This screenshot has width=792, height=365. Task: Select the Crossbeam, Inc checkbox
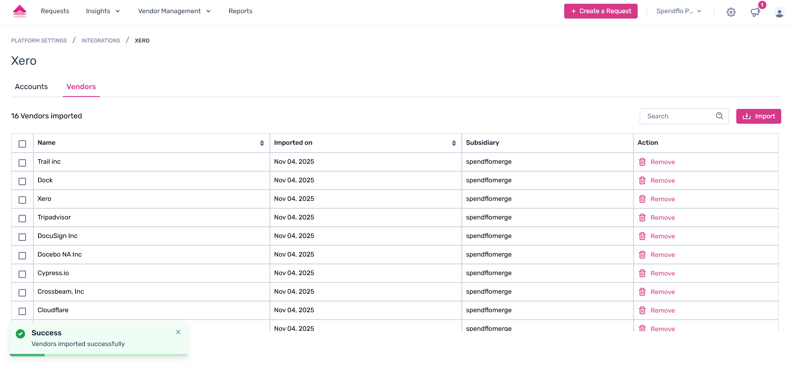(x=22, y=293)
